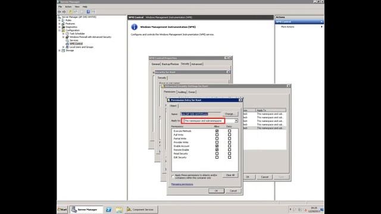Viewport: 381px width, 214px height.
Task: Expand Local Users and Groups node
Action: 64,47
